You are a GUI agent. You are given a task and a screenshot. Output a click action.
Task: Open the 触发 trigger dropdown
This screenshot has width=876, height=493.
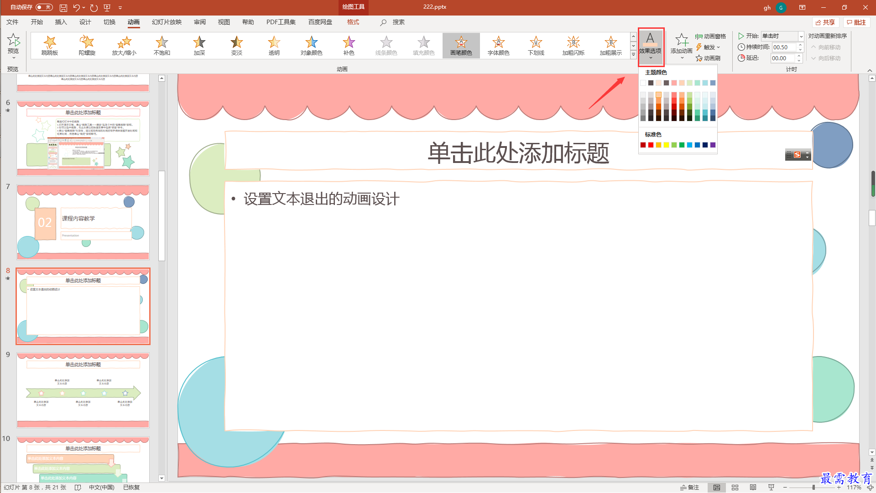[x=708, y=47]
